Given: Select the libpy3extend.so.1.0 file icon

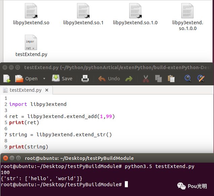Looking at the screenshot, I should click(135, 11).
